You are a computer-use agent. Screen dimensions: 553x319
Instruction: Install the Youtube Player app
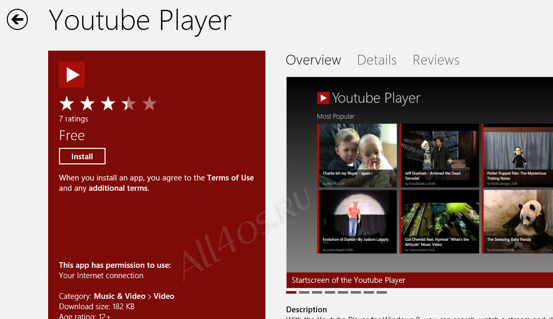click(x=82, y=156)
